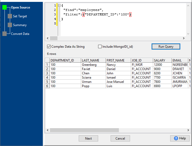The image size is (192, 146).
Task: Click the JOB_ID column header
Action: 142,60
